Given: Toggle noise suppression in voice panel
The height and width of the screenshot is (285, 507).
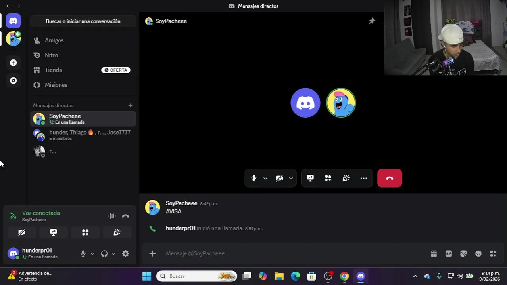Looking at the screenshot, I should [112, 216].
